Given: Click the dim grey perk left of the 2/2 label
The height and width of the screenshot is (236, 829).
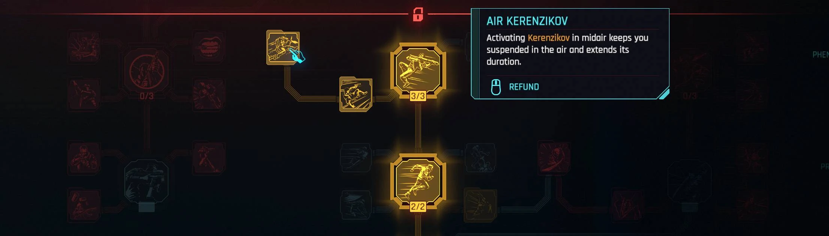Looking at the screenshot, I should 356,205.
